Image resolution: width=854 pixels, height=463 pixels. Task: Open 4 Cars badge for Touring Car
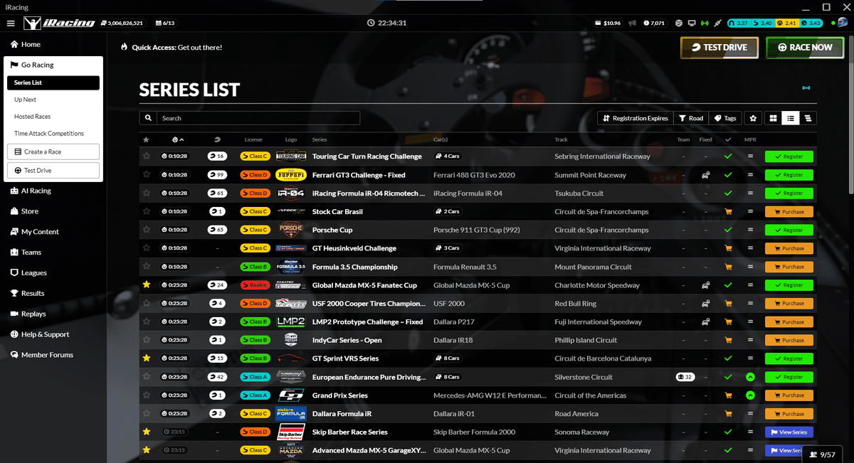[447, 156]
